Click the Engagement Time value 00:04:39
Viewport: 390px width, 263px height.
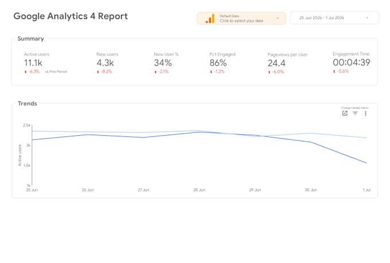coord(352,62)
